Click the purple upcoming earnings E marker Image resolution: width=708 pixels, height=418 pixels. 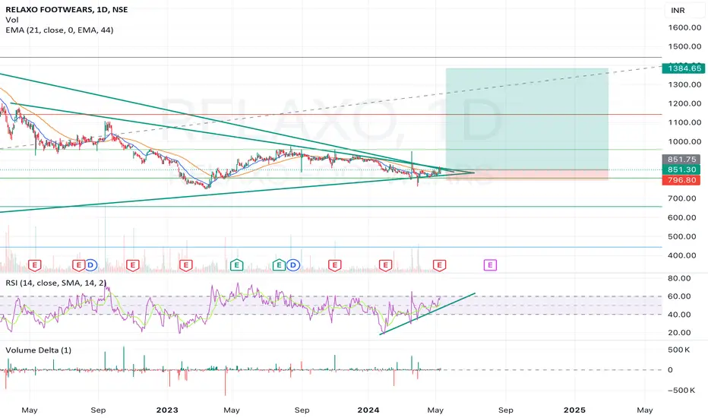pos(490,264)
